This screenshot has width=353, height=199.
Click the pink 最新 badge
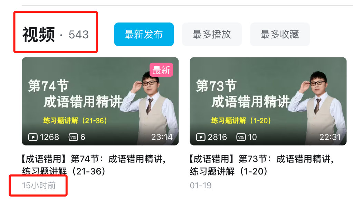[161, 70]
